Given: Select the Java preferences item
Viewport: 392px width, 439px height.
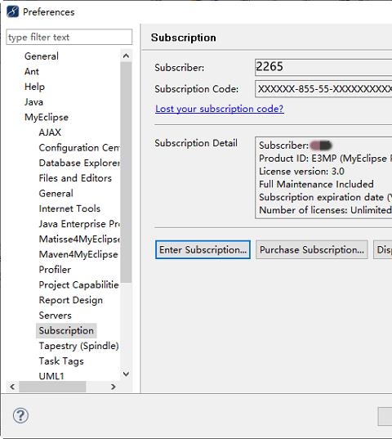Looking at the screenshot, I should coord(33,102).
